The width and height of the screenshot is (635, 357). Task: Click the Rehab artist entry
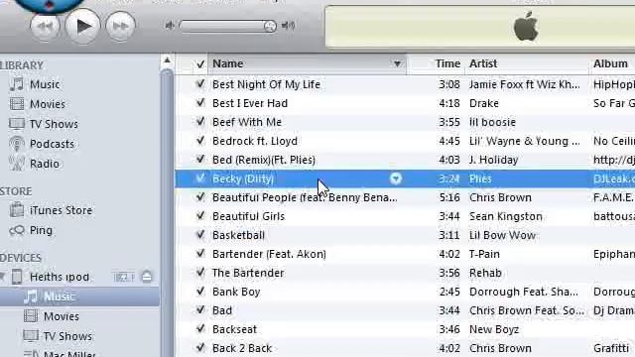coord(485,273)
